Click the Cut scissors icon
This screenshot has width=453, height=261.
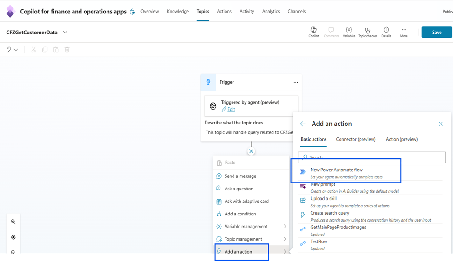tap(34, 50)
